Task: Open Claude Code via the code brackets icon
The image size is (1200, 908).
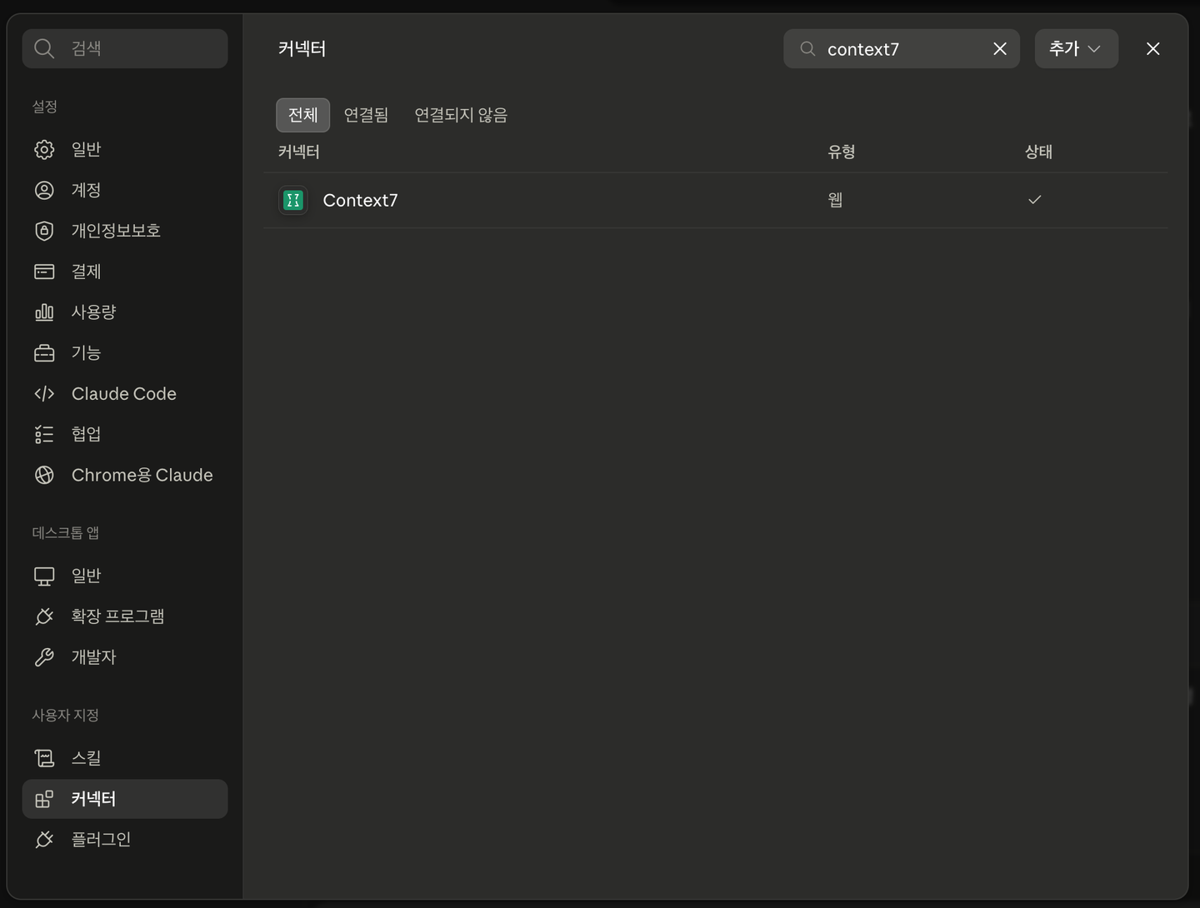Action: (x=44, y=394)
